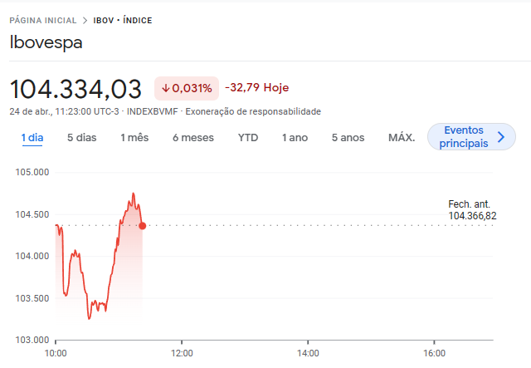Open the Eventos principais button
Viewport: 531px width, 368px height.
[x=464, y=137]
